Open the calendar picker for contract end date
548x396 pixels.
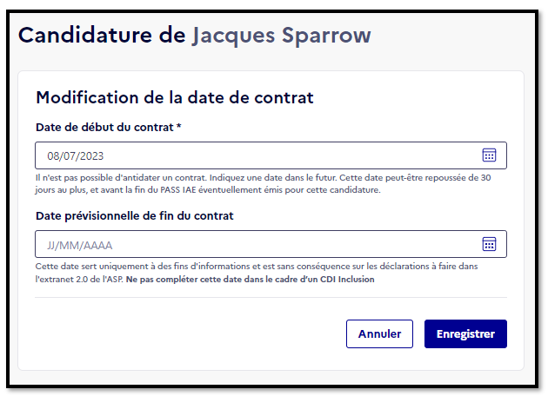pos(489,244)
